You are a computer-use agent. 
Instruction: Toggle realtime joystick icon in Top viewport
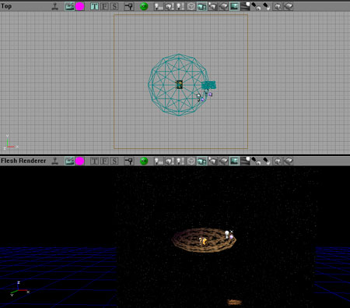(x=54, y=6)
